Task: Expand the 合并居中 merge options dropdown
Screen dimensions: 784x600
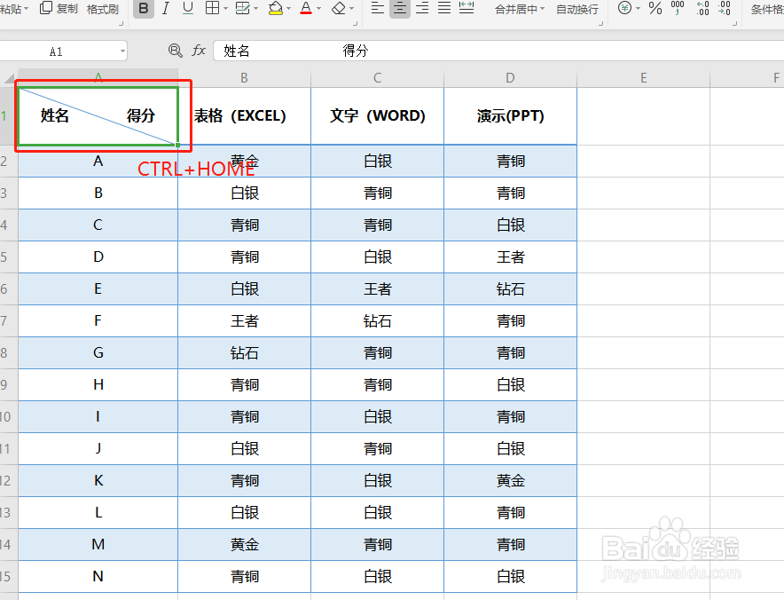Action: pos(542,11)
